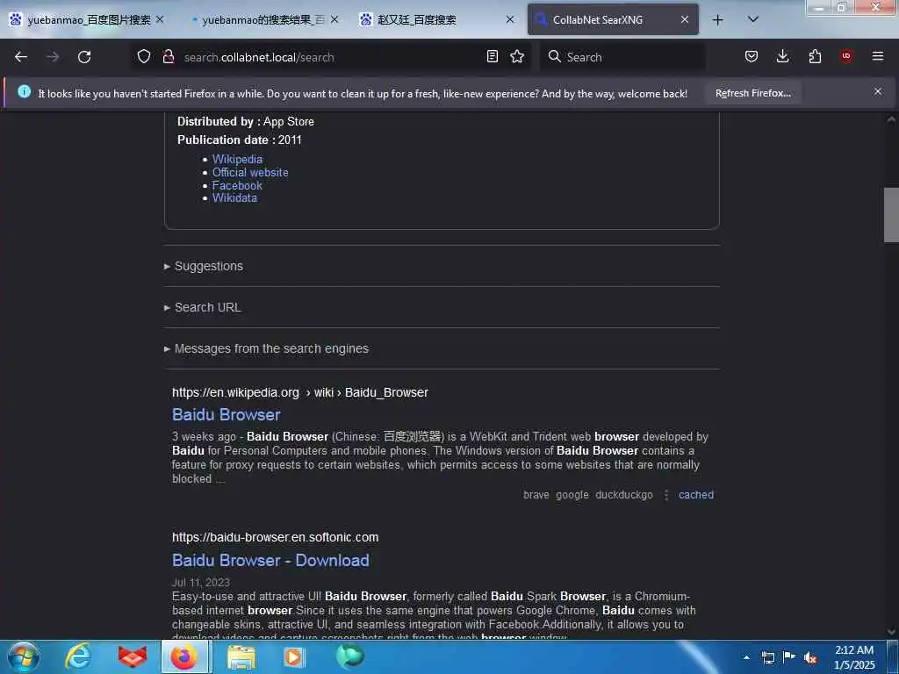
Task: Click the duckduckgo engine label
Action: click(x=624, y=495)
